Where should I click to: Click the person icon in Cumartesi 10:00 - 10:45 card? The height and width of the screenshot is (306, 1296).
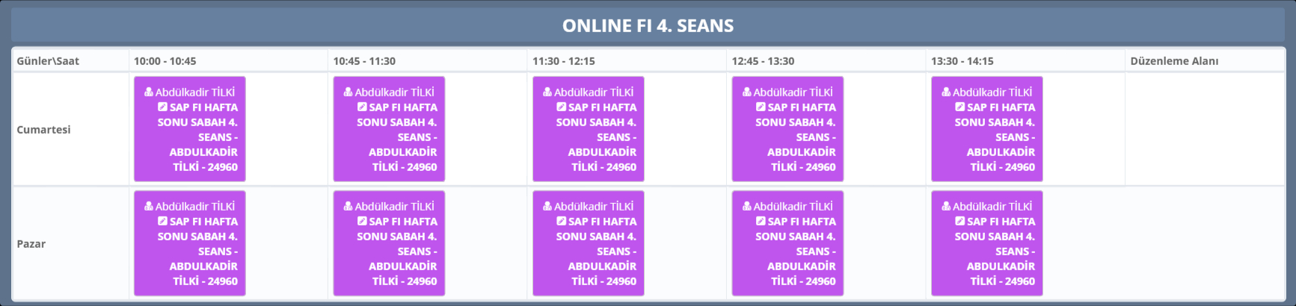149,92
